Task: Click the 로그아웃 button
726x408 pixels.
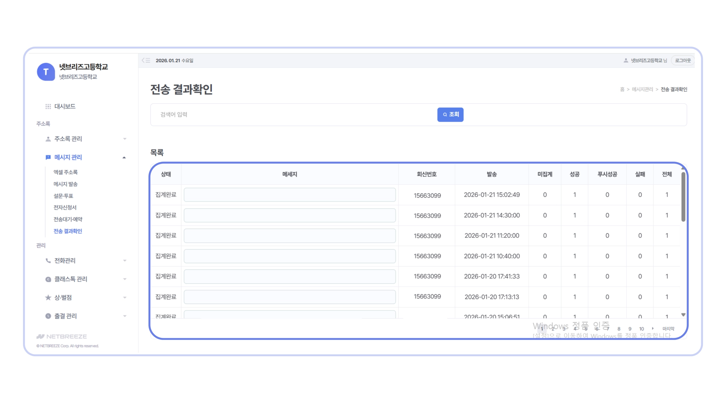Action: [x=682, y=61]
